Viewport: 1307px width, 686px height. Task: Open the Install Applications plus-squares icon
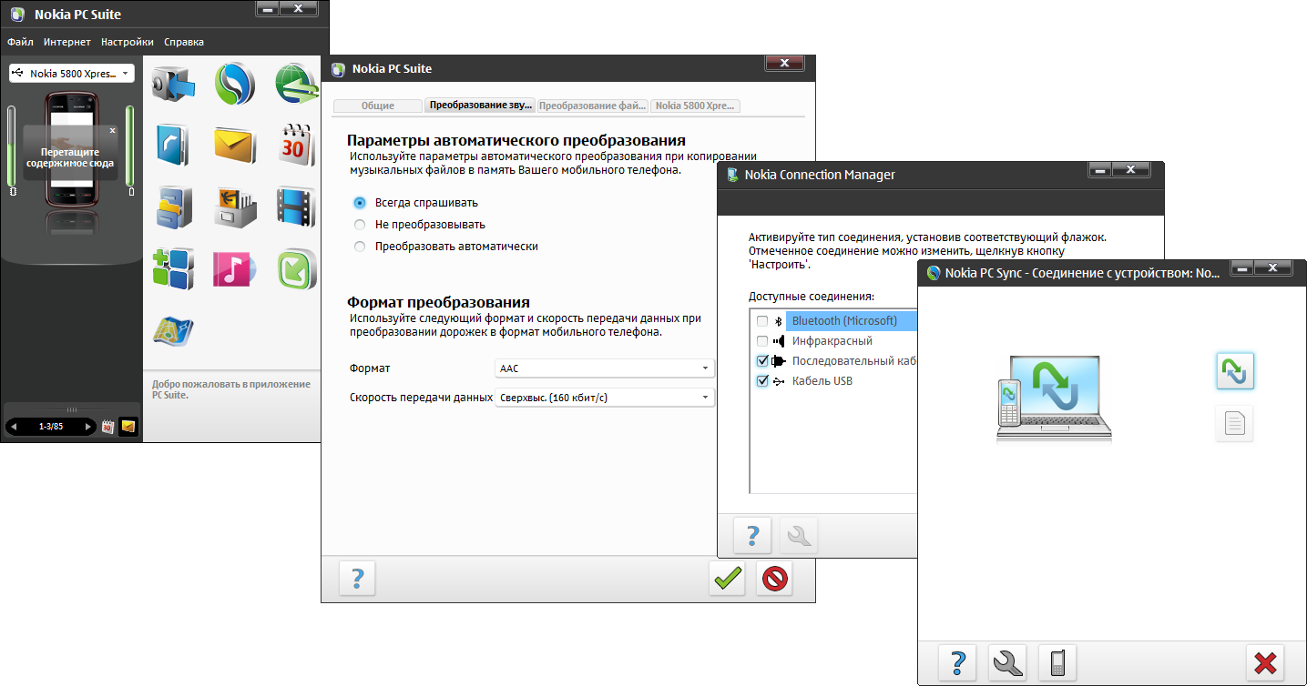[173, 268]
